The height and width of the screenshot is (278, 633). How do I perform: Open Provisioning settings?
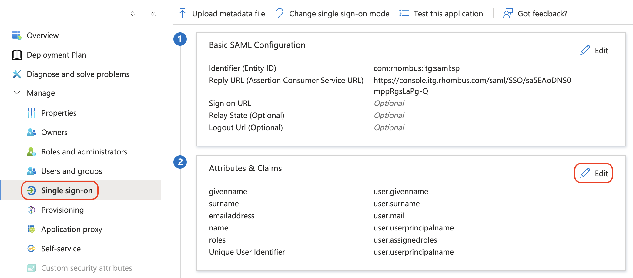[62, 210]
